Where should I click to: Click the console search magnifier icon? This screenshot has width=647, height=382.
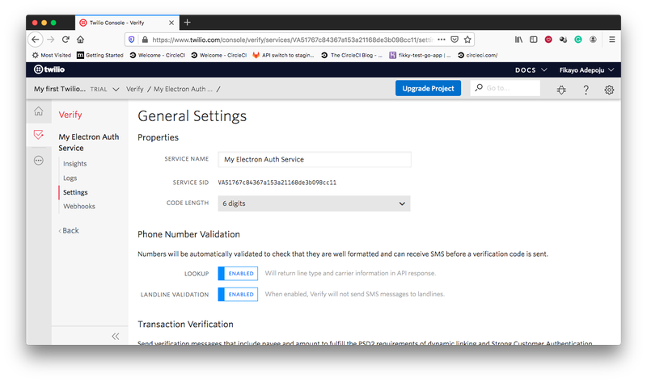point(479,88)
